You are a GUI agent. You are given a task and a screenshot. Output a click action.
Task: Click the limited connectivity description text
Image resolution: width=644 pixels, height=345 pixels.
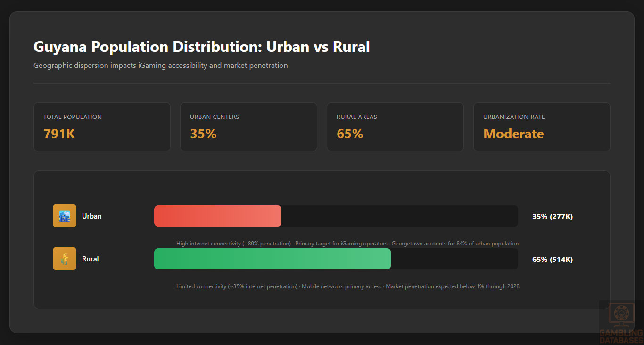click(x=347, y=286)
